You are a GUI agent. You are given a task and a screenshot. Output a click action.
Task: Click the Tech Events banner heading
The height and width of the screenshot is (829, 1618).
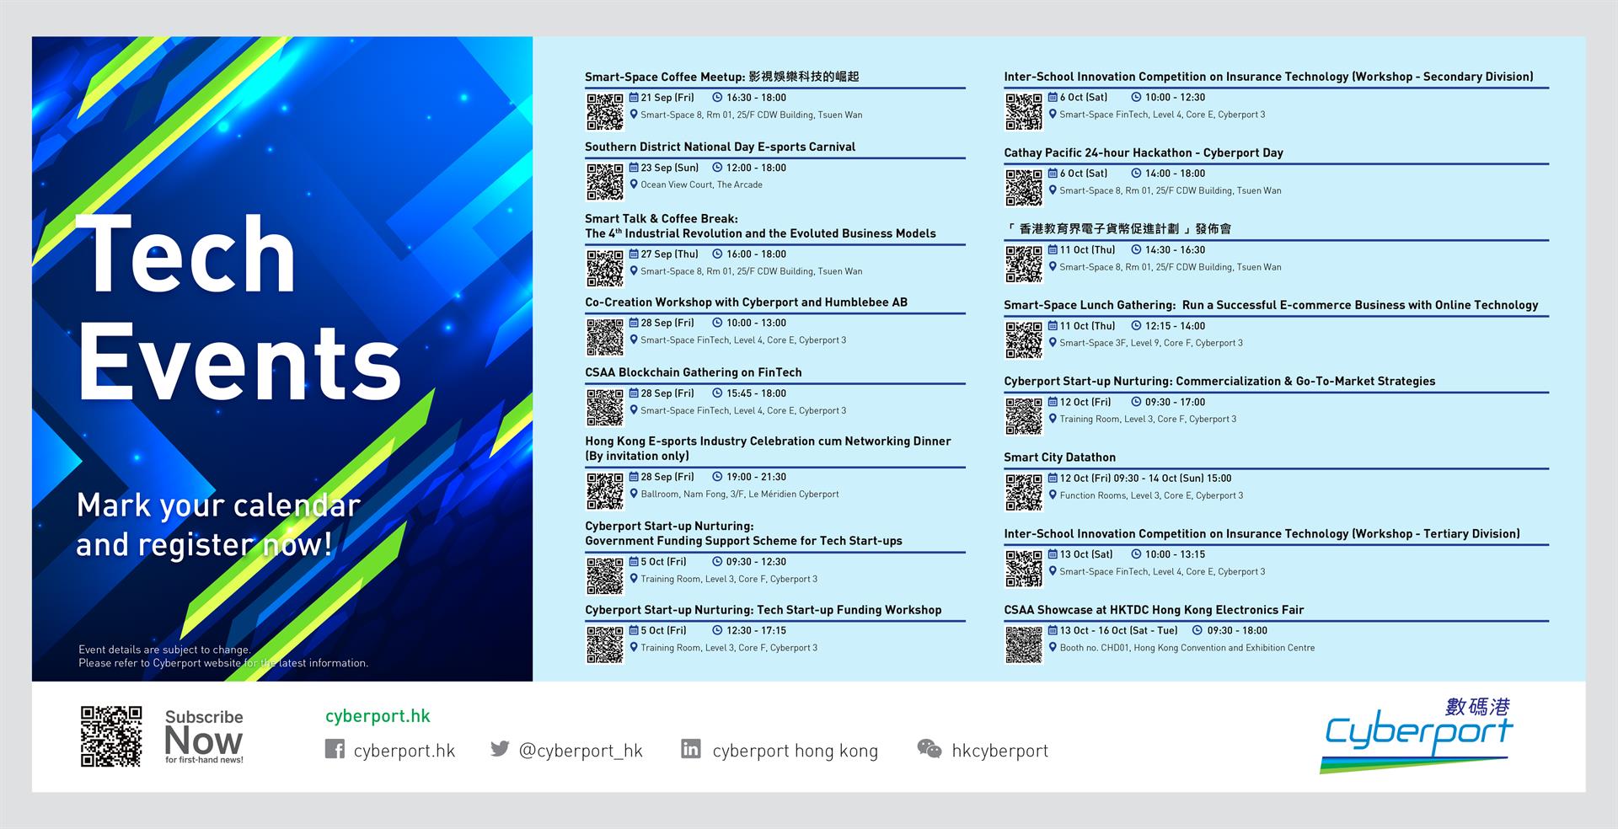coord(238,307)
